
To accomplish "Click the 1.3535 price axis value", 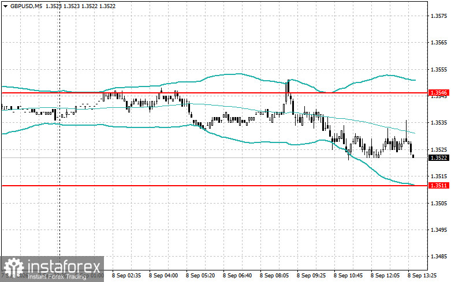I will click(439, 123).
